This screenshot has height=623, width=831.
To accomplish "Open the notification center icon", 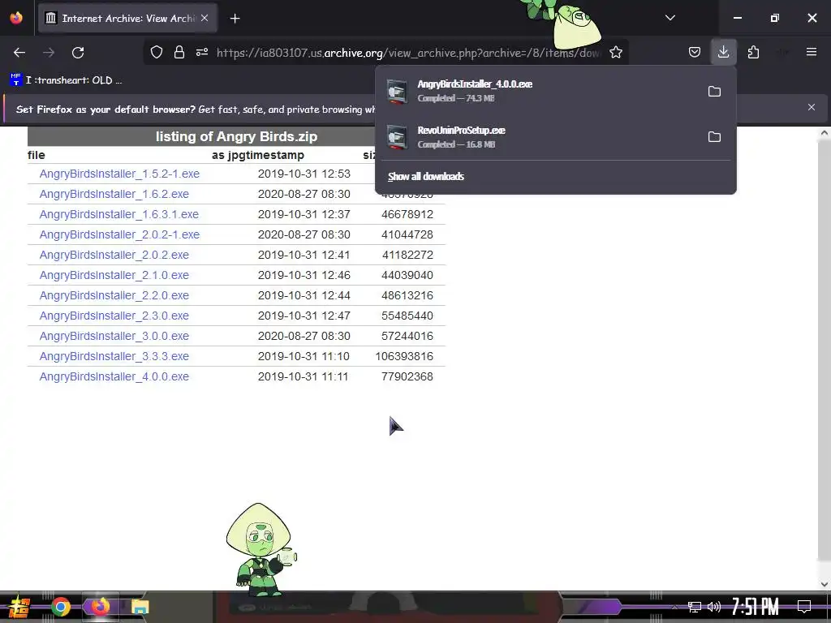I will [804, 607].
